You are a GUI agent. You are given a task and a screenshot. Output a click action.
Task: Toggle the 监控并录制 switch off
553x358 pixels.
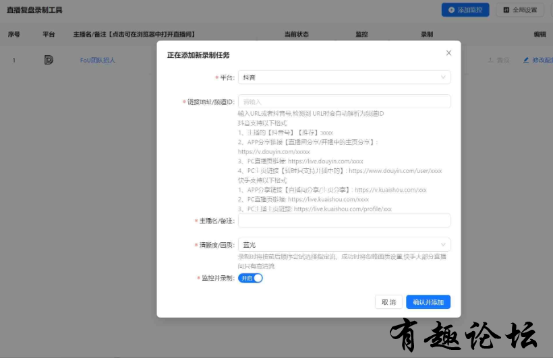[250, 278]
